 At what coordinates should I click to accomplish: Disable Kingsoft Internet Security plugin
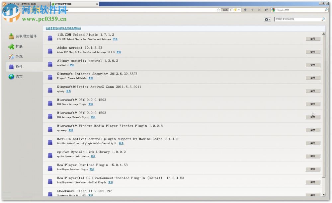tap(313, 78)
